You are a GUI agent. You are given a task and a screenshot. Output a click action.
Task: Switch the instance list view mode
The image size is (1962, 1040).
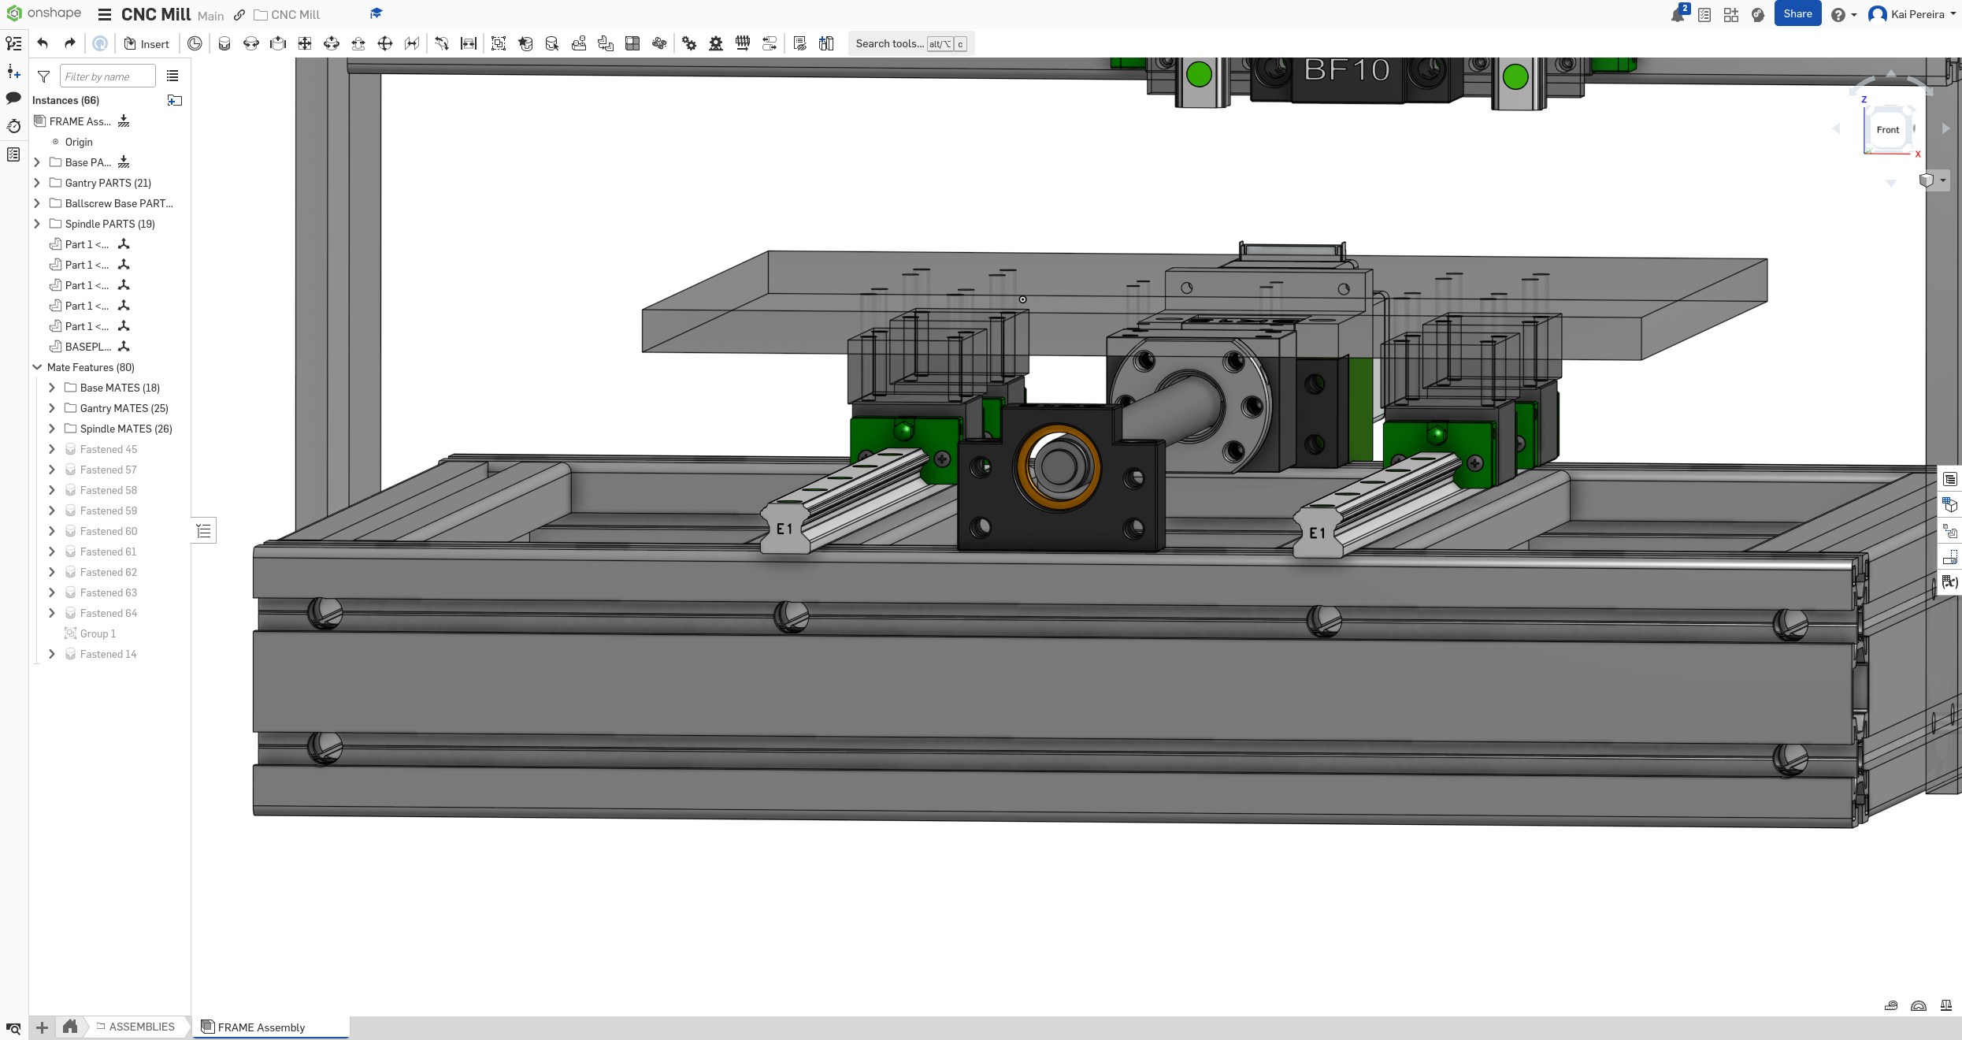tap(172, 76)
